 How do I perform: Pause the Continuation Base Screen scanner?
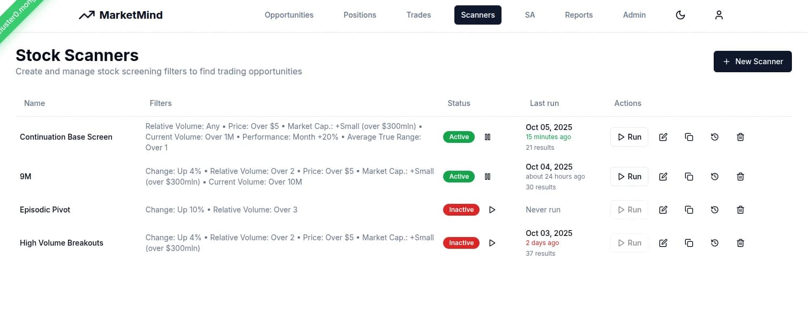[x=488, y=137]
